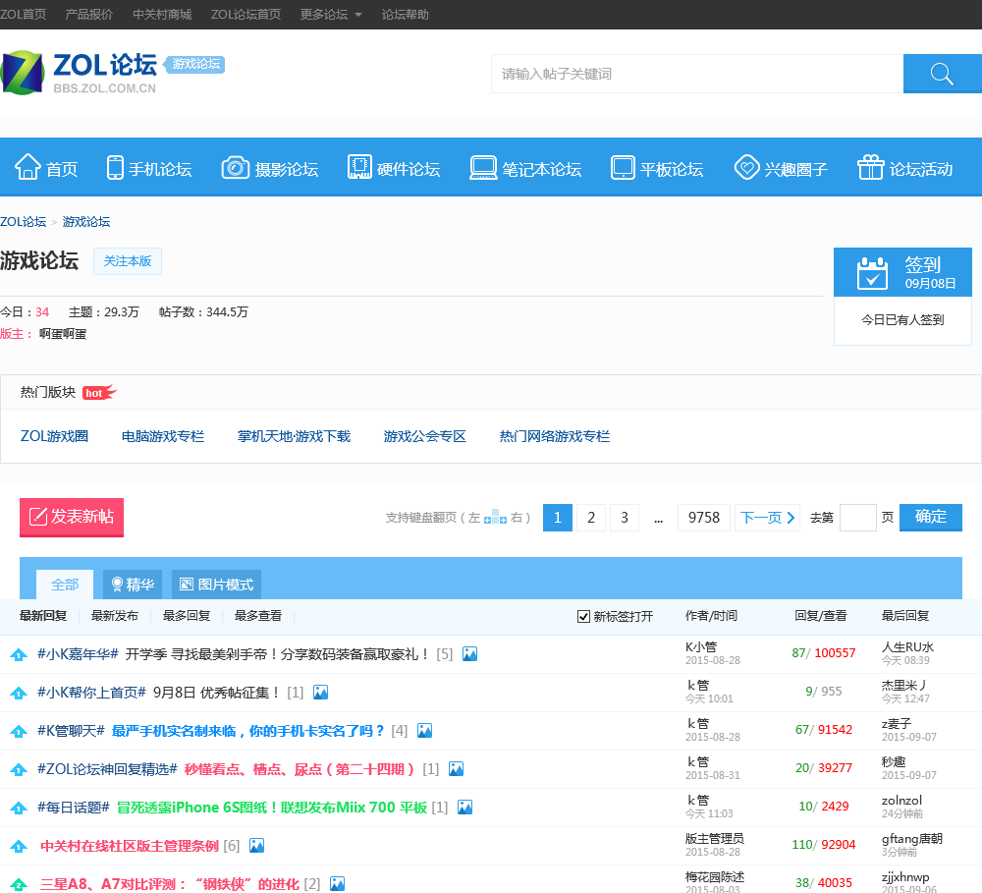Click the calendar check-in icon

(872, 274)
